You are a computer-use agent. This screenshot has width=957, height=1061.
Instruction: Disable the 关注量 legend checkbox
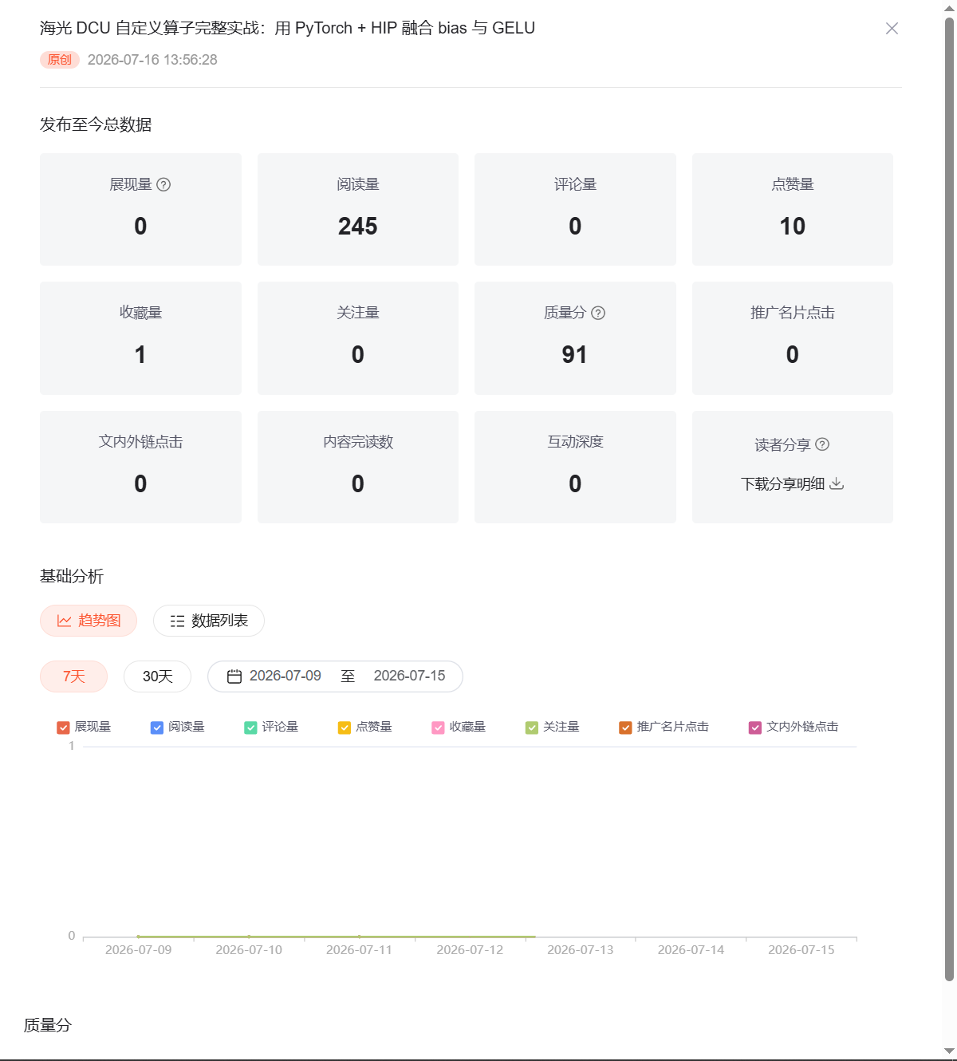[x=532, y=728]
